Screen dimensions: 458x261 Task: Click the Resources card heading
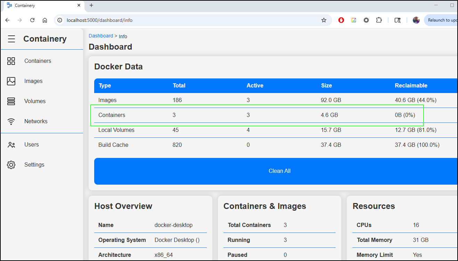[x=374, y=206]
